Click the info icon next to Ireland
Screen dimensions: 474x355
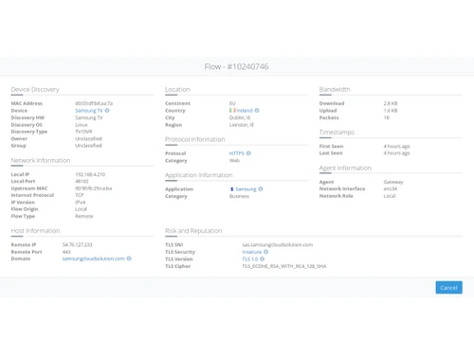(257, 111)
